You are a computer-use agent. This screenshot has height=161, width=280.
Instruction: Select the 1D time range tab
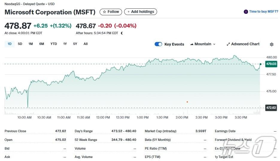tap(10, 44)
